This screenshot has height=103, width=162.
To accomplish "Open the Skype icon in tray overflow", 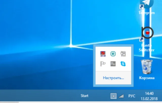I will coord(123,64).
